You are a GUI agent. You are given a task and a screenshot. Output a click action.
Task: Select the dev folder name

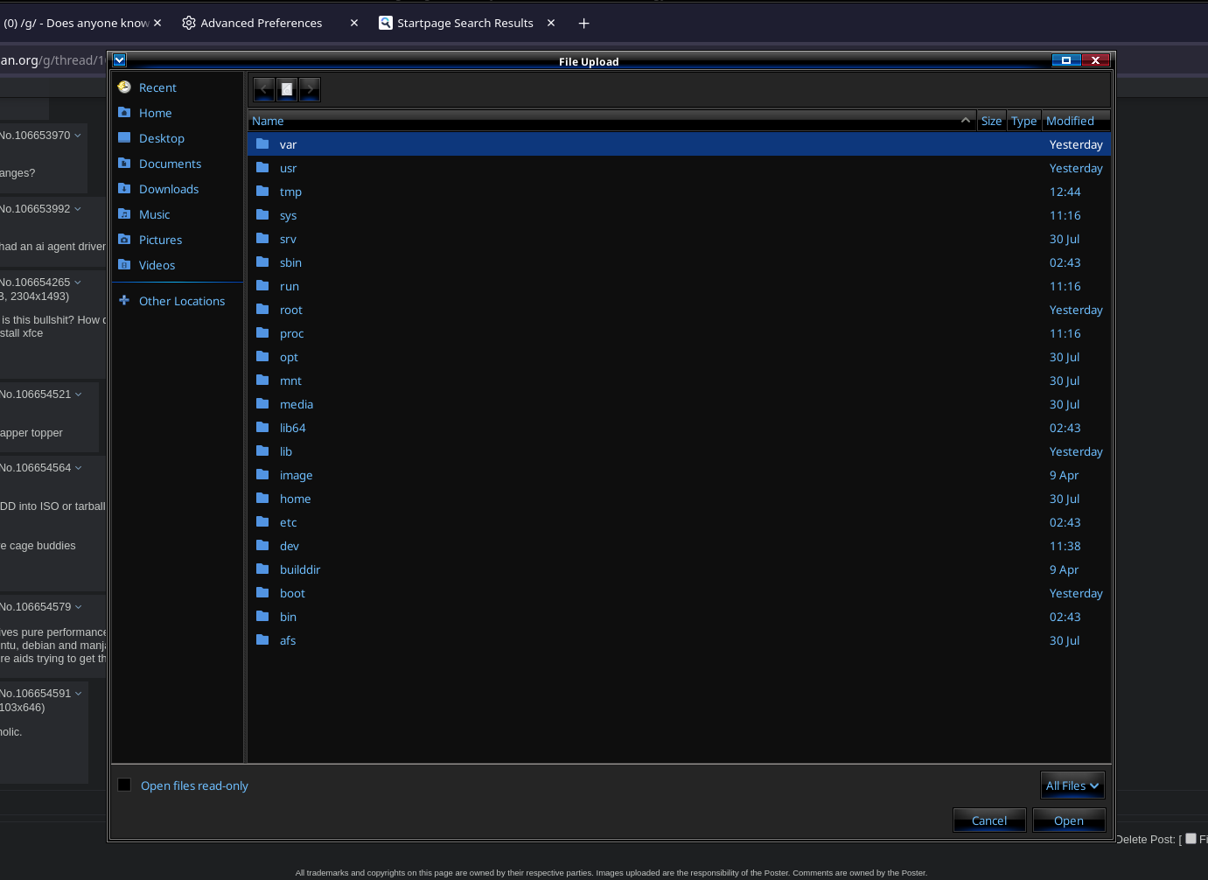(290, 546)
